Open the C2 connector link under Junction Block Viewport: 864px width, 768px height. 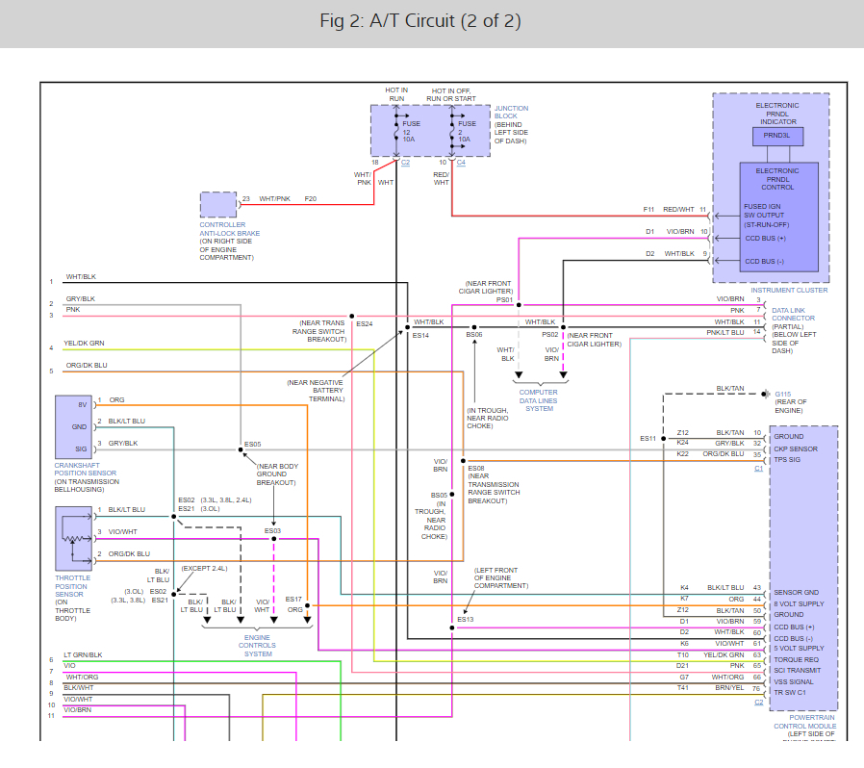point(405,163)
